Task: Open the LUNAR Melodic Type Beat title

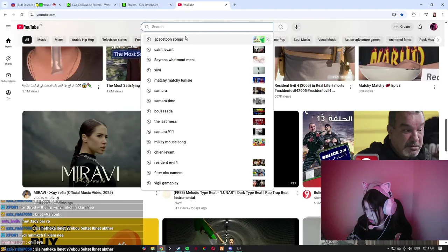Action: (231, 195)
